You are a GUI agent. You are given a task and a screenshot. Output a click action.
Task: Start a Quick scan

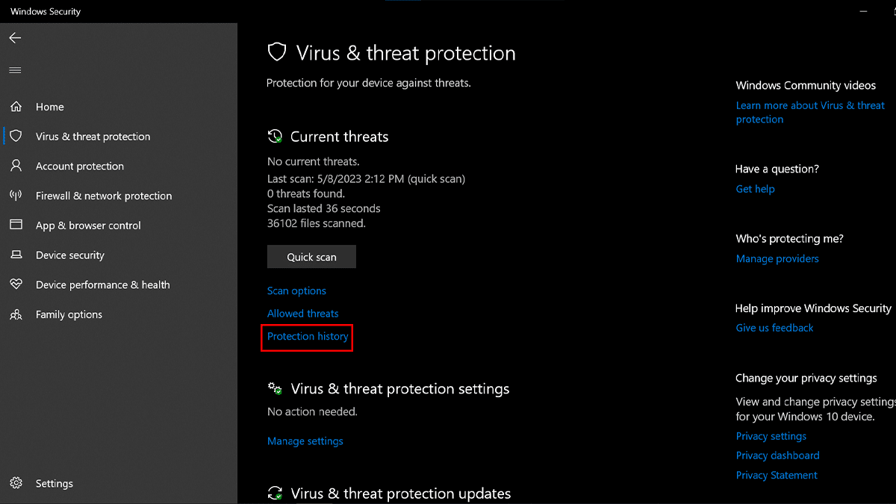(x=311, y=257)
